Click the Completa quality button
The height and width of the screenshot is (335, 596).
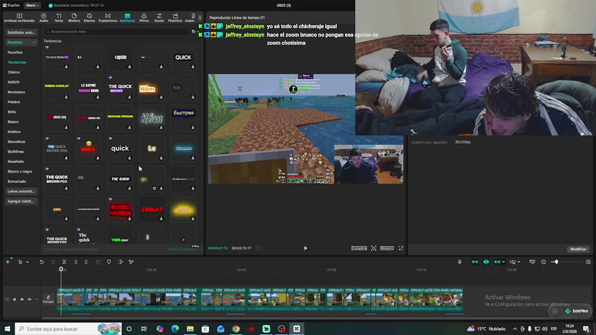tap(359, 248)
